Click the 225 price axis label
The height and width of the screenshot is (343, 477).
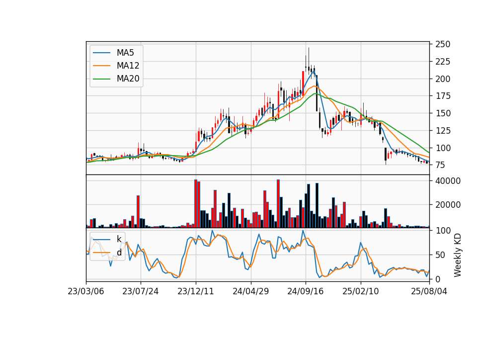point(443,62)
